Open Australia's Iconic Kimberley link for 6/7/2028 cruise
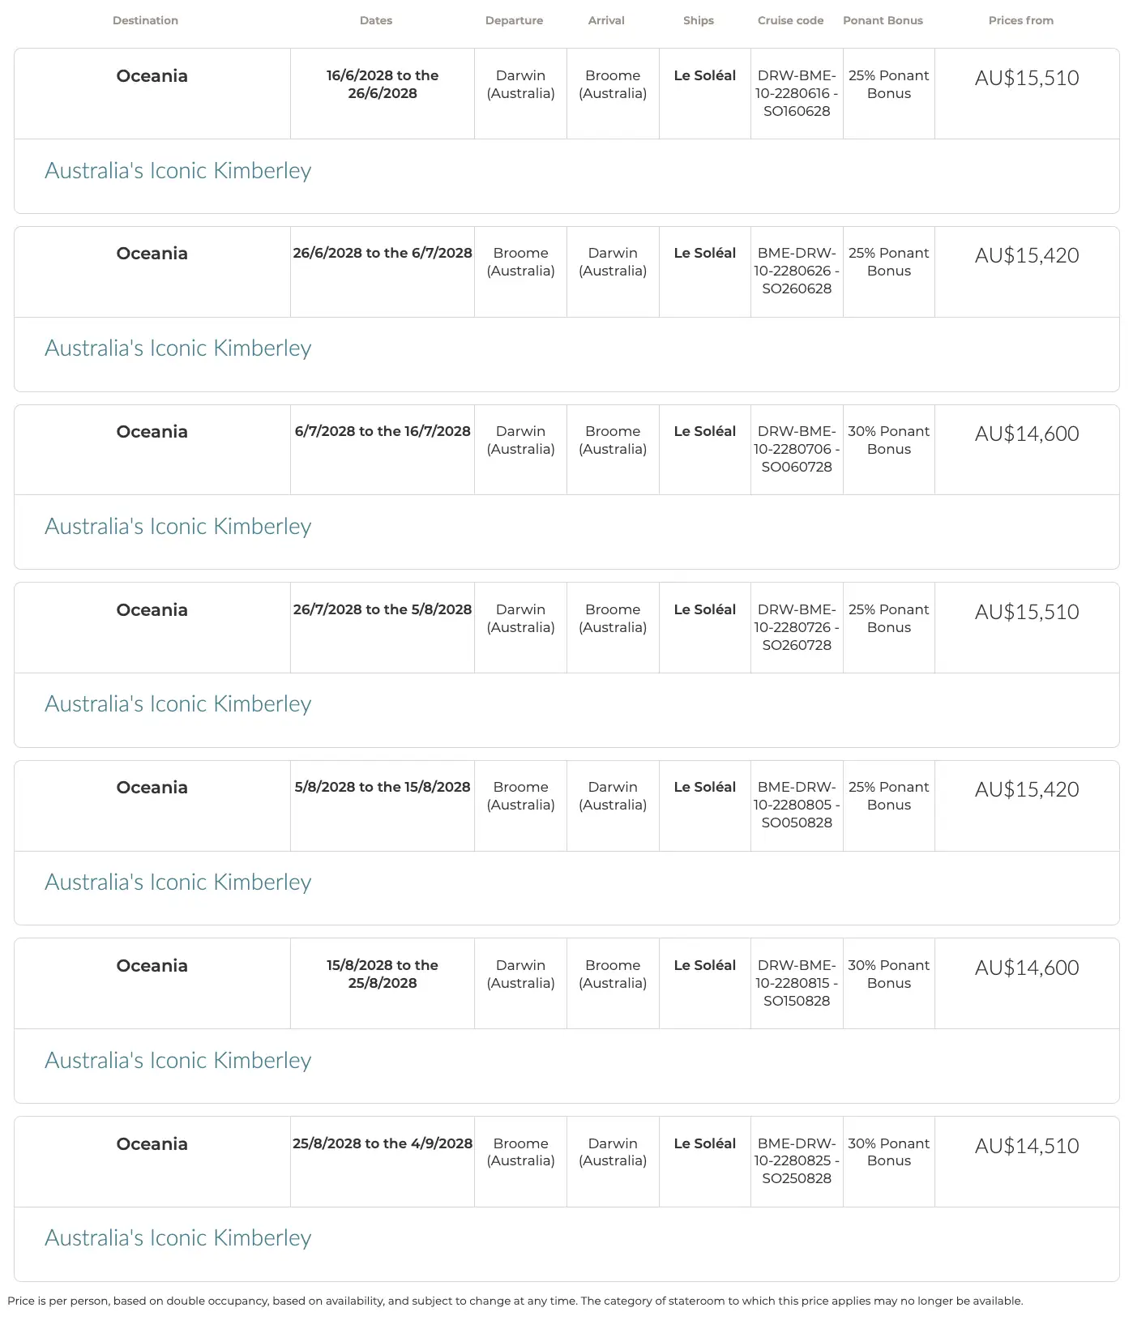The width and height of the screenshot is (1133, 1329). point(177,527)
